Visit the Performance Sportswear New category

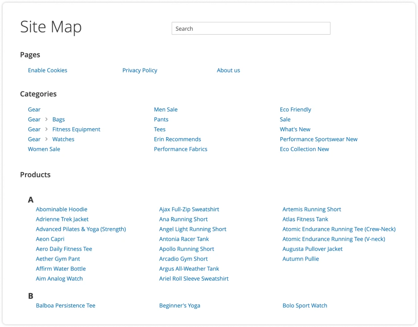pyautogui.click(x=318, y=139)
